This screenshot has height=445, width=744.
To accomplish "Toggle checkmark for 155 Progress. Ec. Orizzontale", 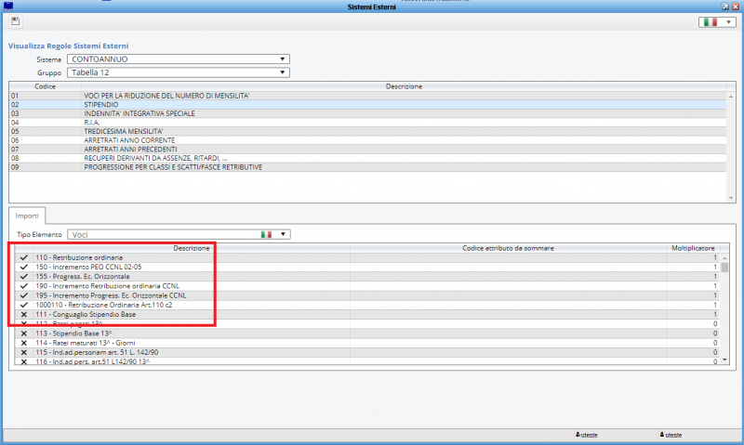I will point(24,276).
